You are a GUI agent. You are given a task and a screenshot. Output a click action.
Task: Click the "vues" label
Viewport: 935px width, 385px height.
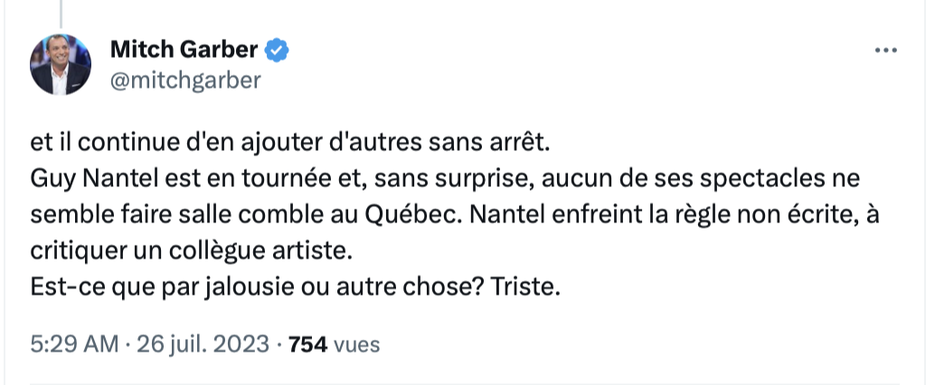[356, 344]
